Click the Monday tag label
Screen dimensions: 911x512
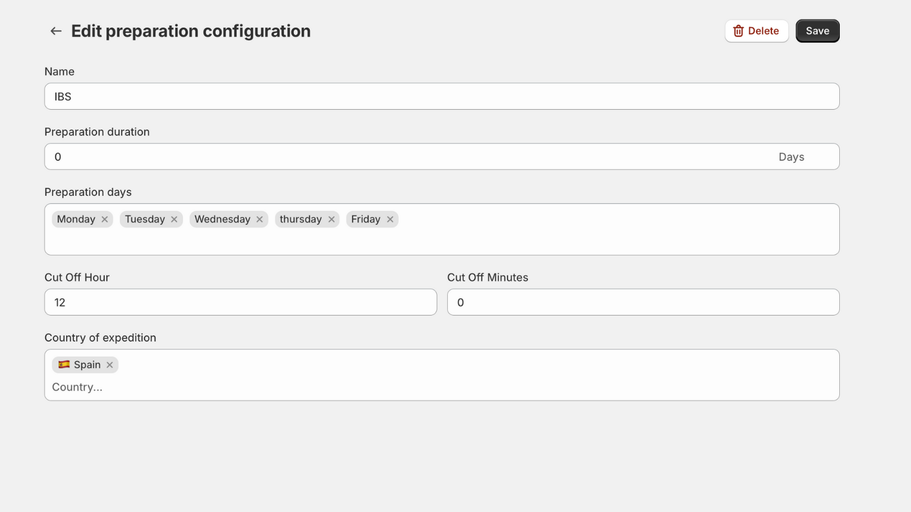click(x=76, y=220)
